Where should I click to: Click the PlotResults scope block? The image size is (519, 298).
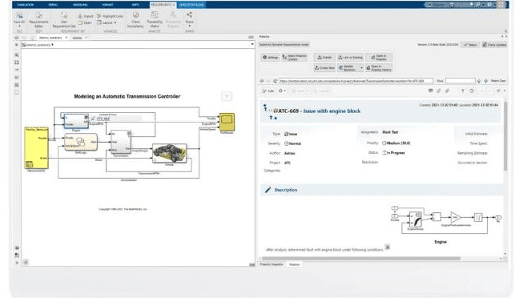[x=227, y=122]
